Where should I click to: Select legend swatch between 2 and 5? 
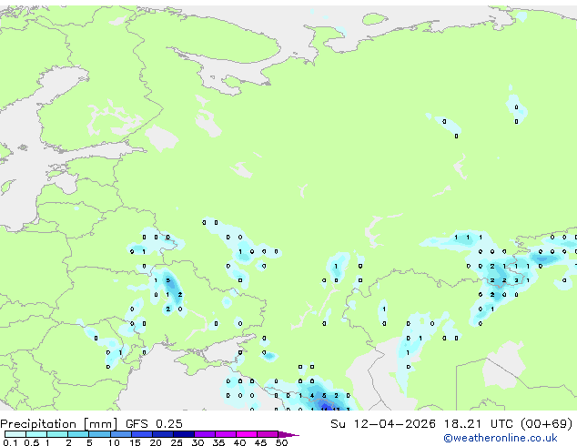click(x=79, y=434)
